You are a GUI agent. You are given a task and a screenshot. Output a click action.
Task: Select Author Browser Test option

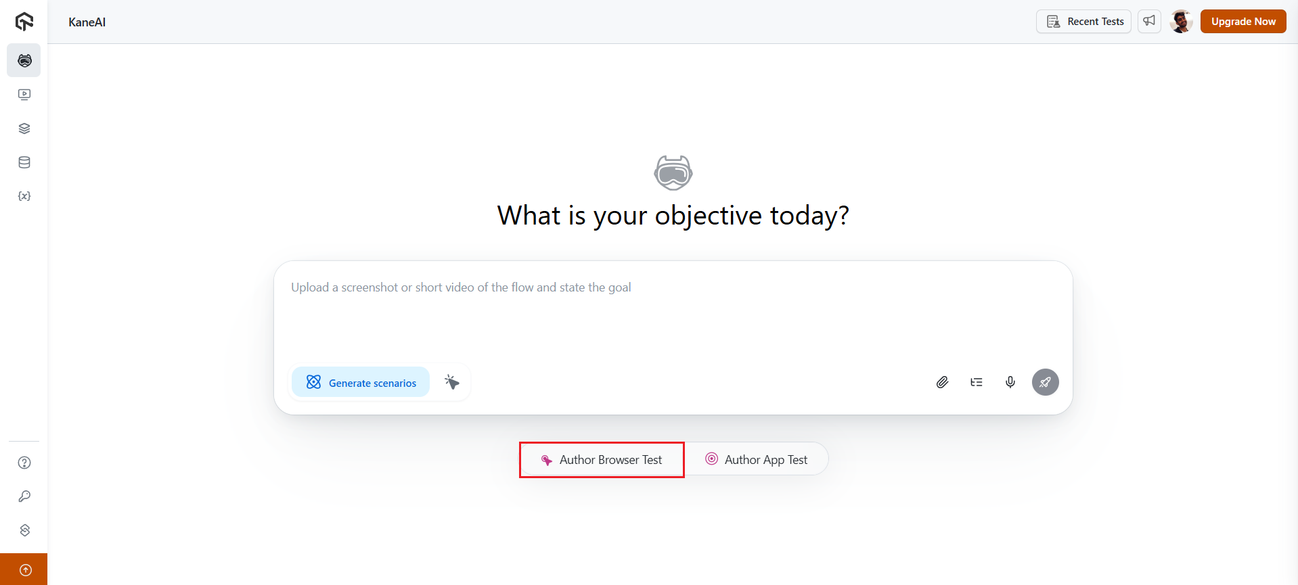pyautogui.click(x=602, y=459)
